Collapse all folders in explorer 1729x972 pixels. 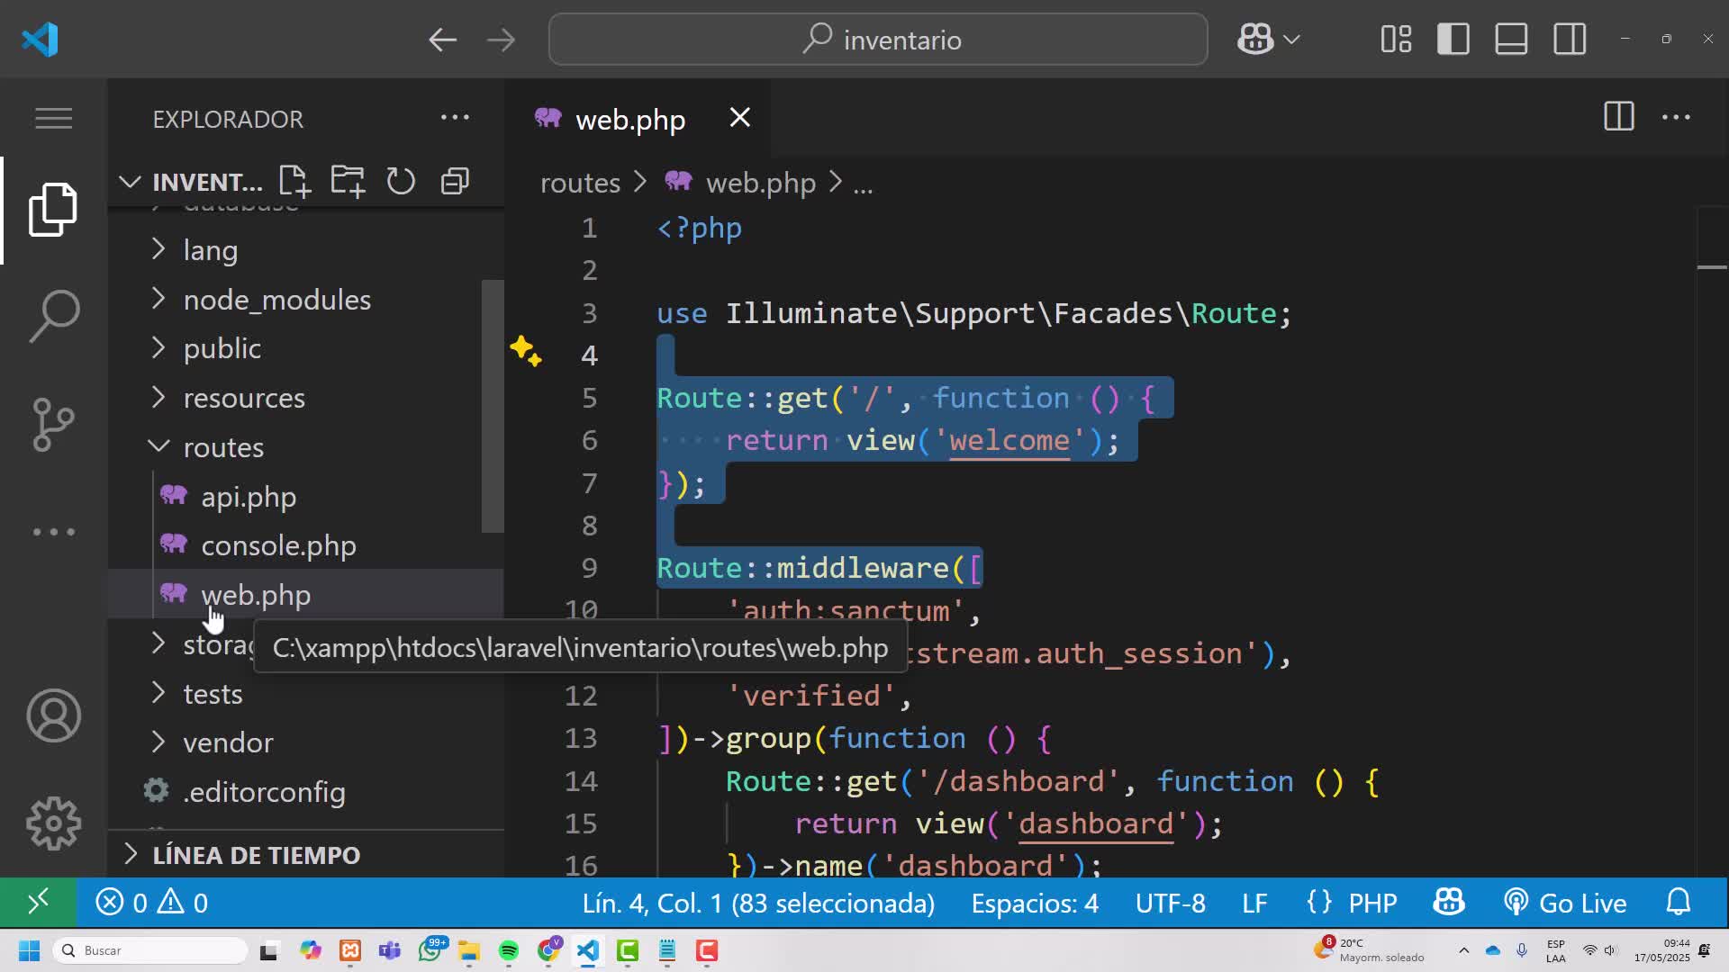tap(455, 181)
